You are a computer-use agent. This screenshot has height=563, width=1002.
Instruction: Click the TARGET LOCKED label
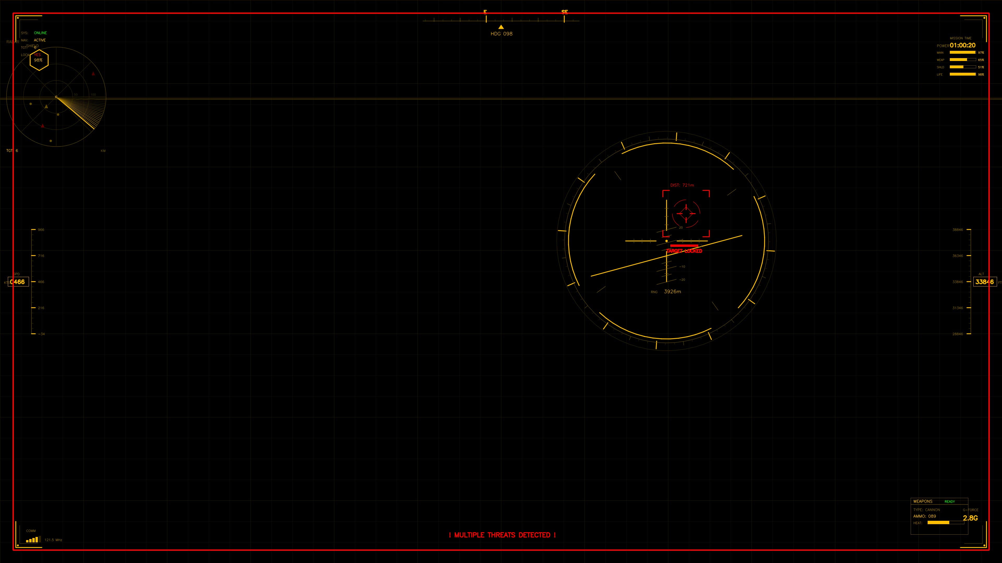coord(685,250)
